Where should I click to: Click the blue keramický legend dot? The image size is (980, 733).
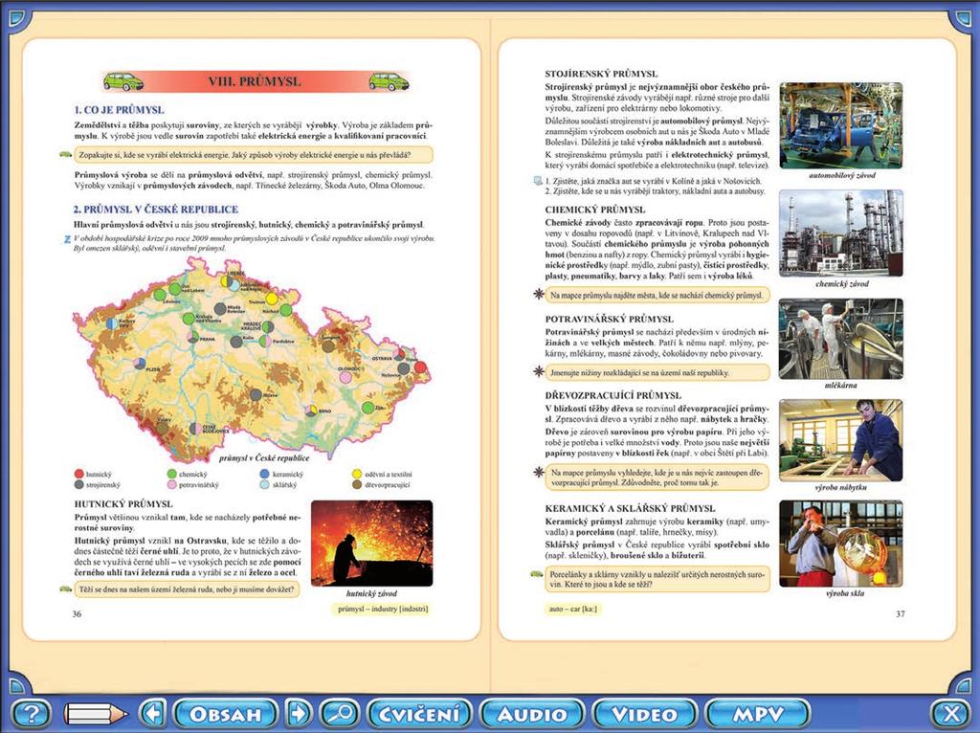[264, 474]
